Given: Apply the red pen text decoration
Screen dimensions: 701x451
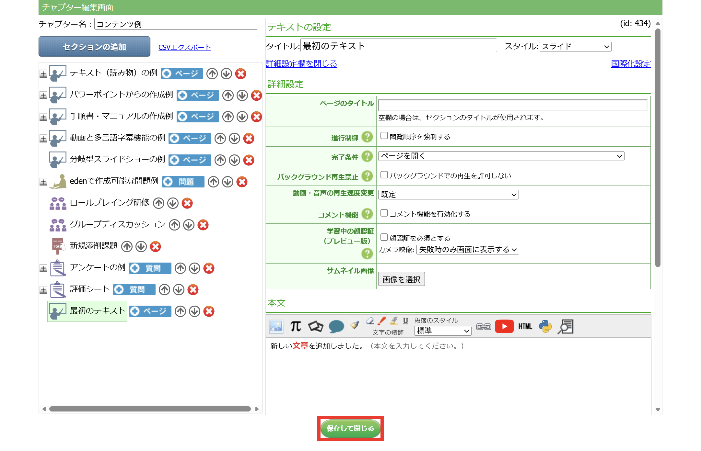Looking at the screenshot, I should [382, 321].
